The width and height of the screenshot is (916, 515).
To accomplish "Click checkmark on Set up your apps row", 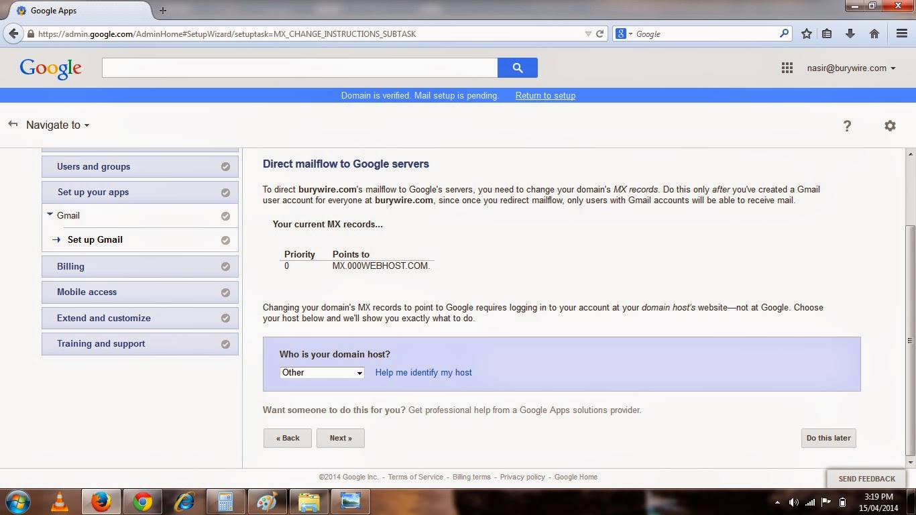I will click(x=225, y=192).
